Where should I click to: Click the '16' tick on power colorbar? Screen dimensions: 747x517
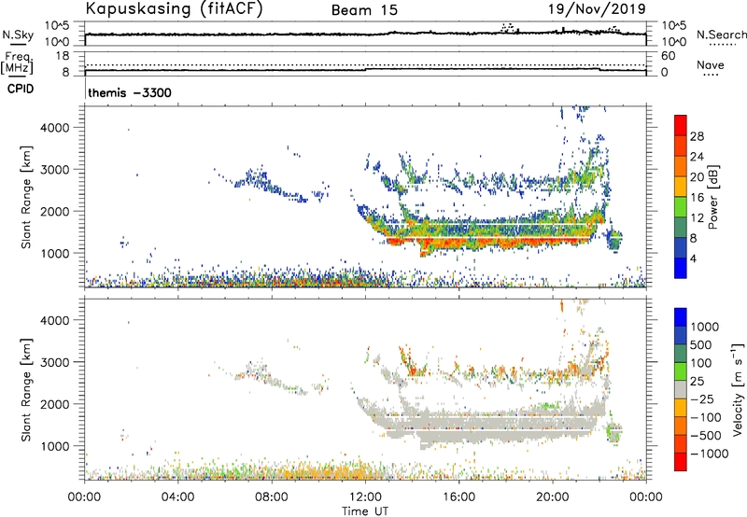[x=697, y=198]
